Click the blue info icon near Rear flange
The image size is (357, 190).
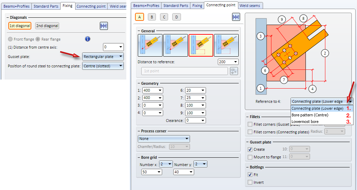(x=88, y=39)
